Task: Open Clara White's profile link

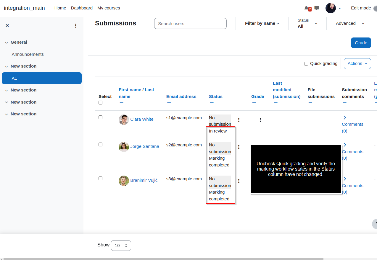Action: 142,119
